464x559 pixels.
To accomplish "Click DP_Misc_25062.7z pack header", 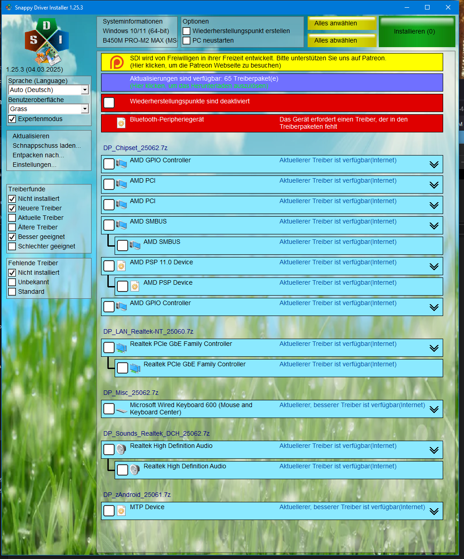I will click(x=131, y=393).
